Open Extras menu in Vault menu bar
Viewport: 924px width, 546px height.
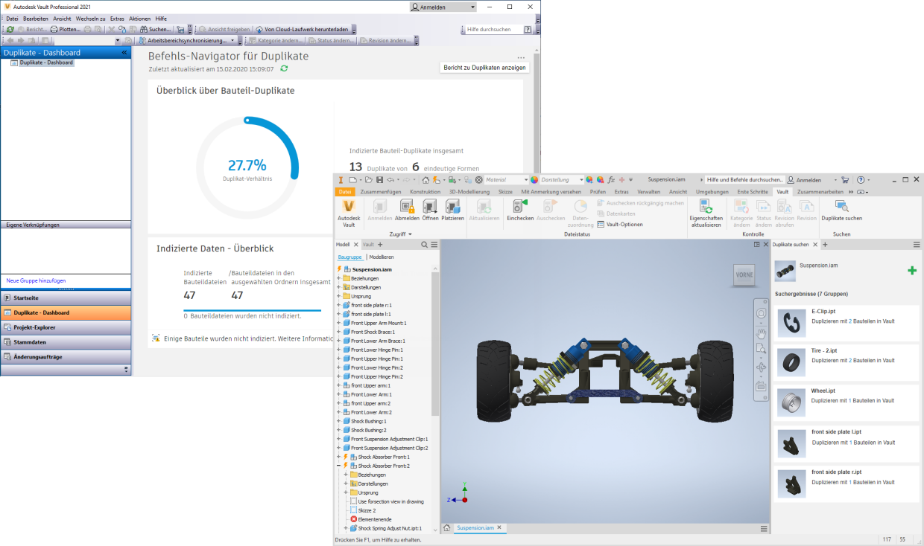tap(117, 18)
